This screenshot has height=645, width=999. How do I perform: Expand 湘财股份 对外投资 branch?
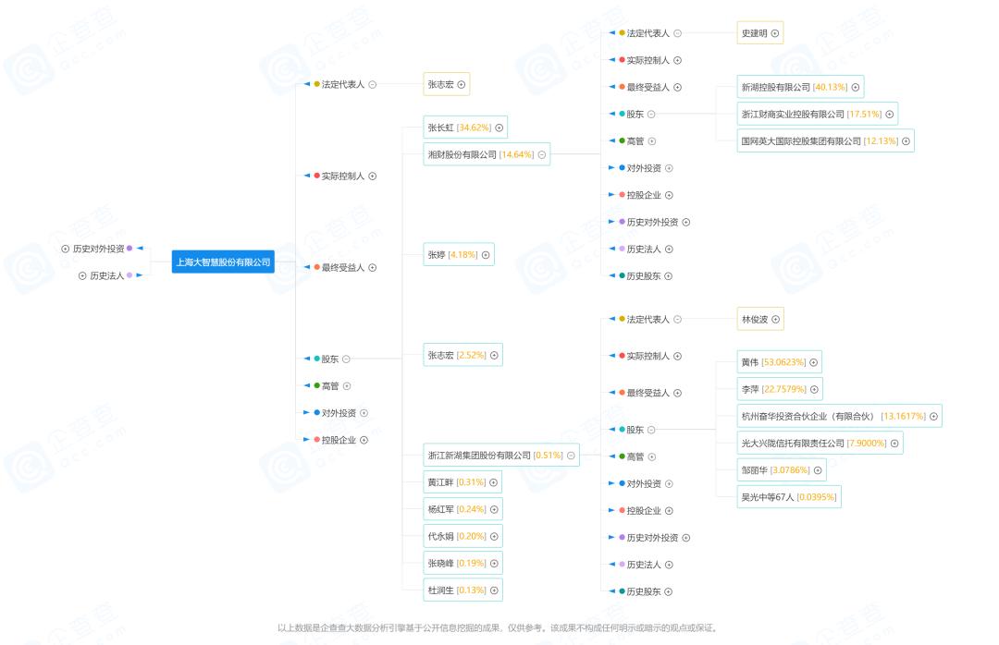coord(670,168)
